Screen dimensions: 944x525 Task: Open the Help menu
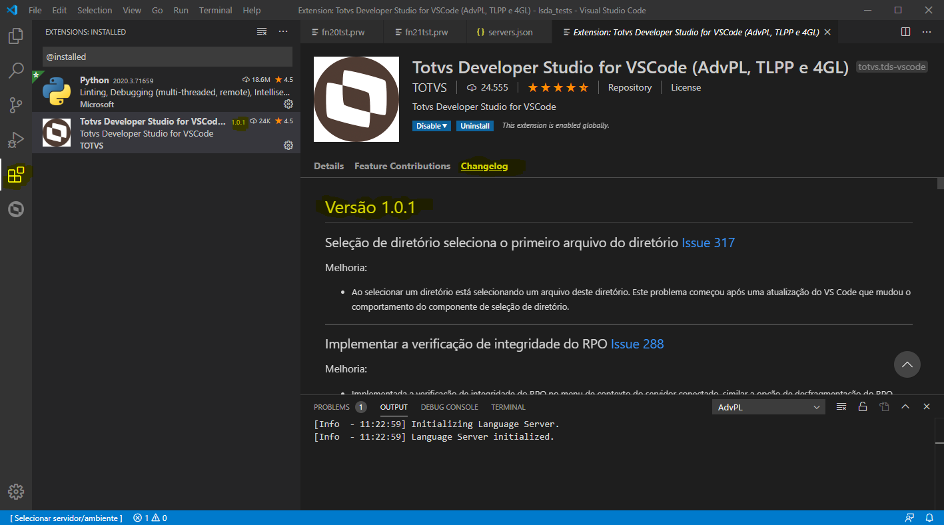point(252,11)
